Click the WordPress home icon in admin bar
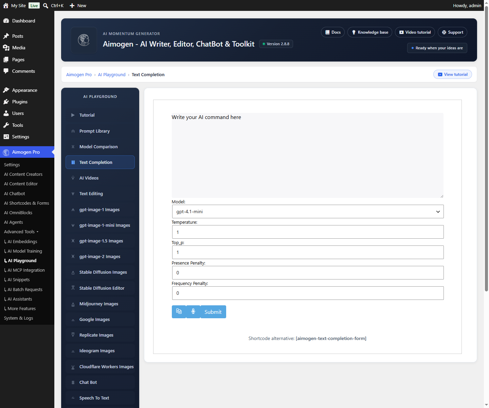This screenshot has width=489, height=408. point(6,5)
